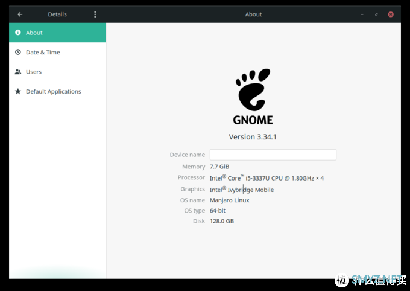
Task: Click the Manjaro Linux OS name value
Action: (229, 200)
